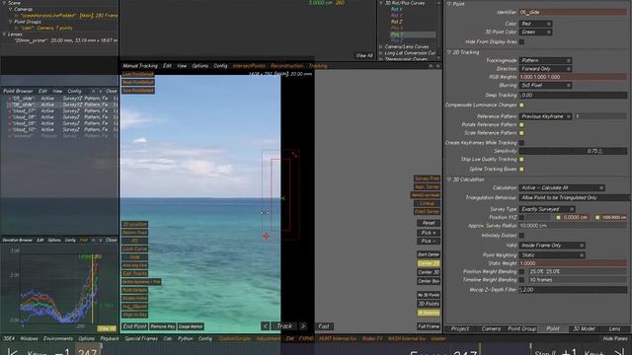Open Reference Pattern dropdown Previous Keyframe
The image size is (632, 355).
[x=545, y=116]
